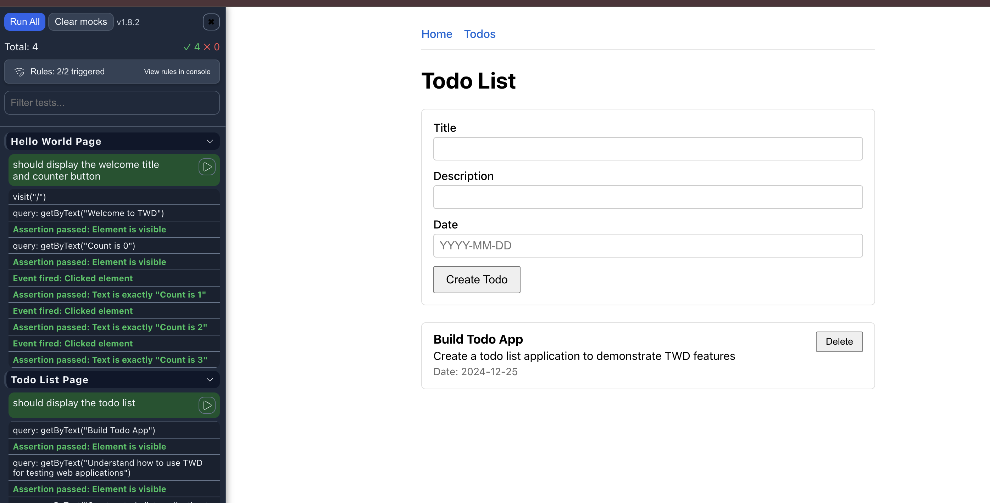
Task: Run the welcome title and counter test
Action: point(207,167)
